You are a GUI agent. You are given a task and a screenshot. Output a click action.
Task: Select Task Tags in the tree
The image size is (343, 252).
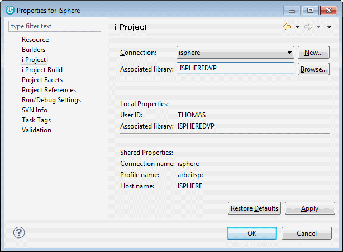click(x=36, y=120)
